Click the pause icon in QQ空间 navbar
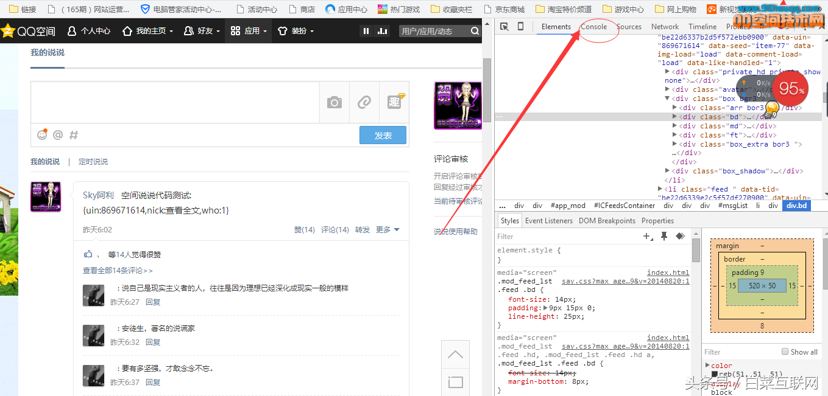The height and width of the screenshot is (396, 828). tap(366, 31)
